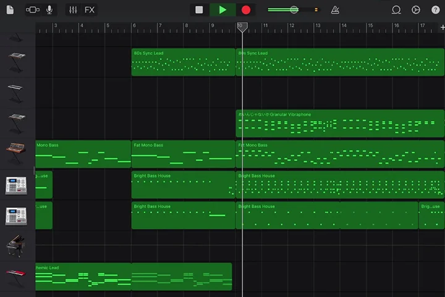The image size is (445, 297).
Task: Tap bar 9 on the ruler
Action: click(213, 25)
